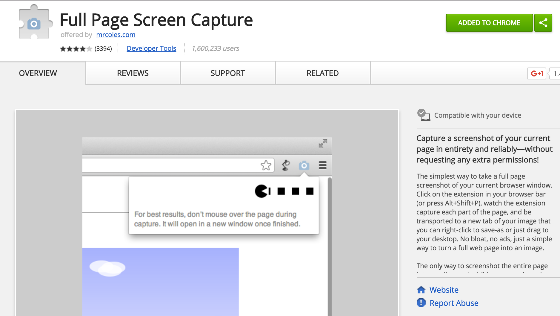The image size is (560, 316).
Task: Click the house icon beside Website
Action: (421, 290)
